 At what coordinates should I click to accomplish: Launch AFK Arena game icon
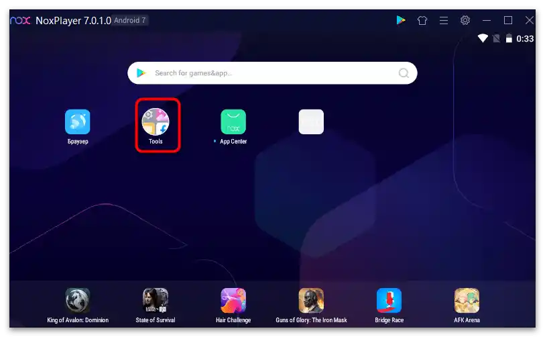(467, 300)
